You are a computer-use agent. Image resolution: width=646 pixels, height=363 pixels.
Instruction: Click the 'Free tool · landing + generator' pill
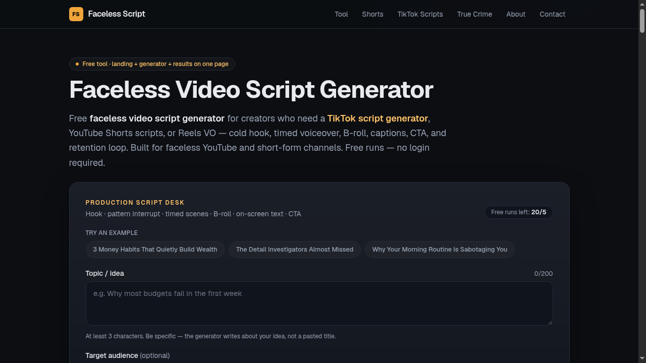coord(152,64)
